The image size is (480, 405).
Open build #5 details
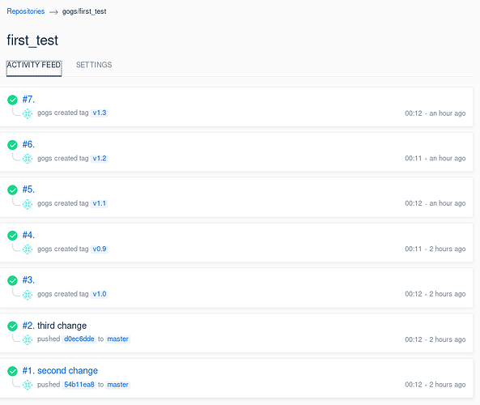(28, 190)
